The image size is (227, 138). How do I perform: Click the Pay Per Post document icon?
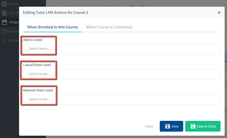(4, 13)
